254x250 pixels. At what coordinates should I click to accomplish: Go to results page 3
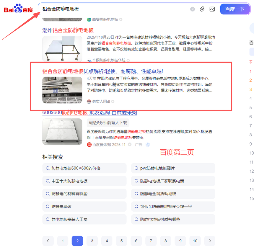click(x=92, y=241)
